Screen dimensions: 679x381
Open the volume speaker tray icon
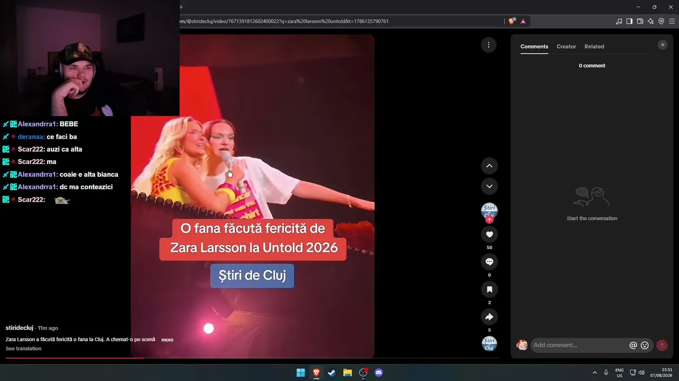(641, 373)
